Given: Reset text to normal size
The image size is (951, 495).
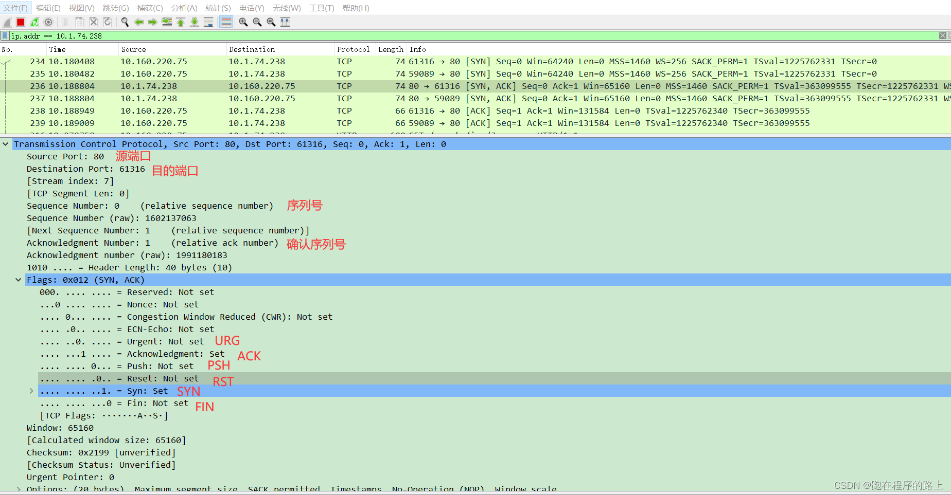Looking at the screenshot, I should 271,22.
